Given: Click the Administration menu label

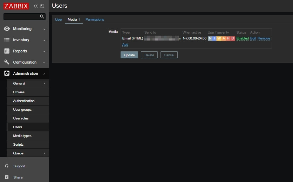Looking at the screenshot, I should click(26, 73).
